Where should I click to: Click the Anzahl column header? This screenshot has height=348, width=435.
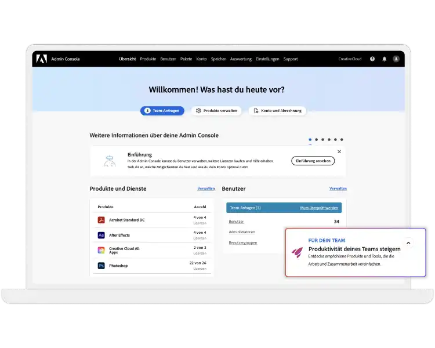pos(200,207)
